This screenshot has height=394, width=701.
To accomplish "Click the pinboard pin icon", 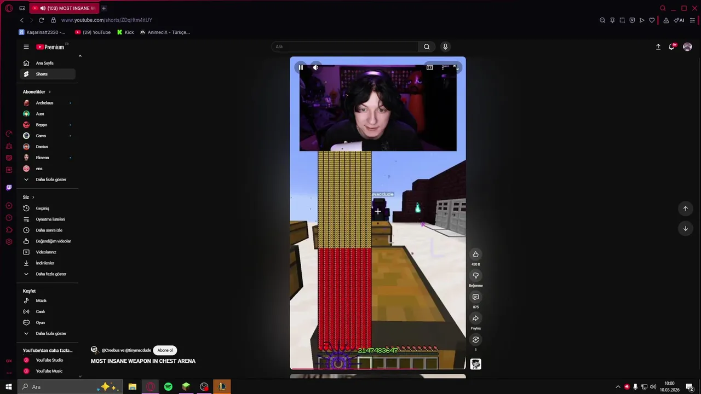I will tap(612, 20).
